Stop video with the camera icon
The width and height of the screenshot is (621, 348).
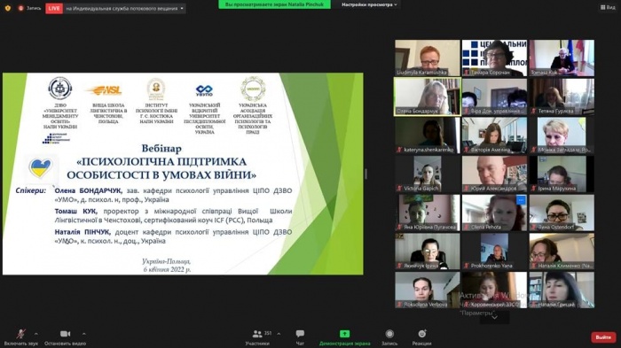pyautogui.click(x=65, y=334)
